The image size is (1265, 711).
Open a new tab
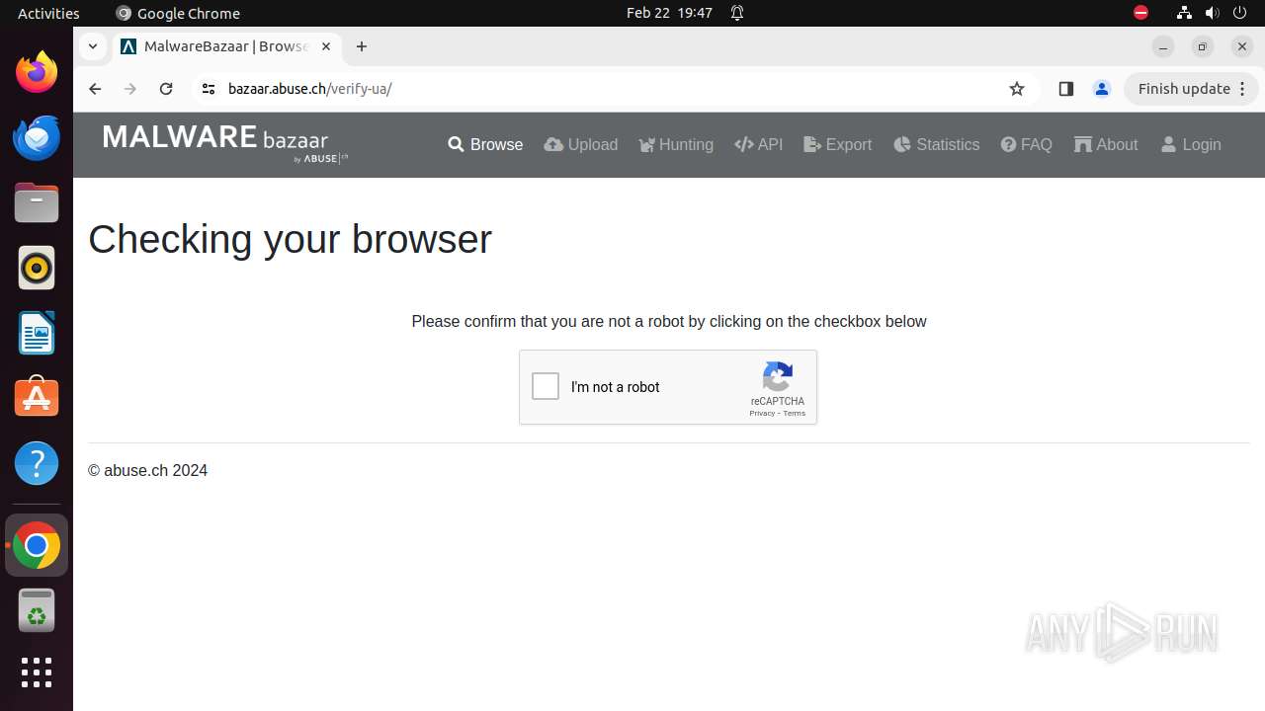362,46
